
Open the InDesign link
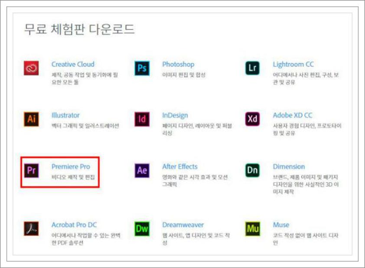(x=175, y=116)
